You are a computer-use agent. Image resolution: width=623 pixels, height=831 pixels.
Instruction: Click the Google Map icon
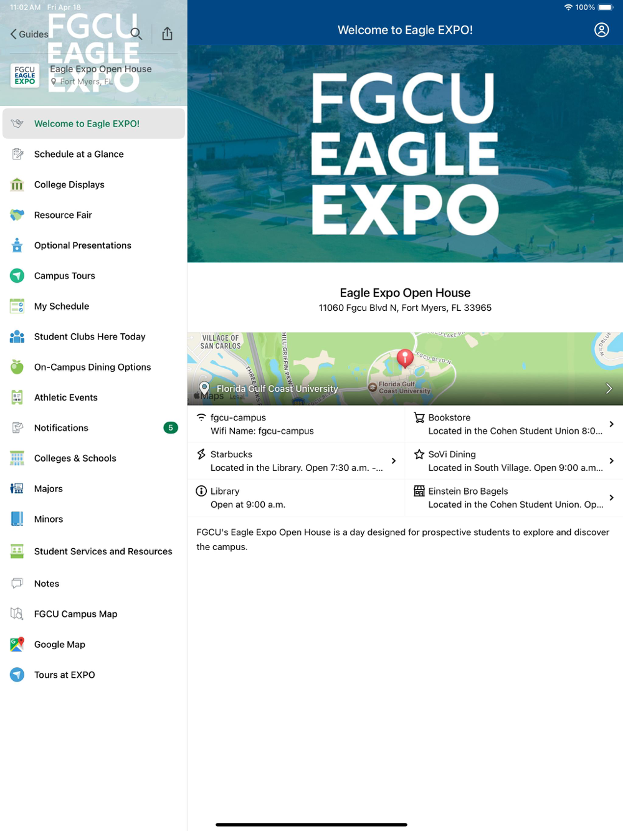17,645
